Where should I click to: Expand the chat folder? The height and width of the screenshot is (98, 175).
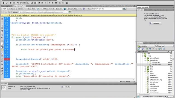tap(145, 67)
